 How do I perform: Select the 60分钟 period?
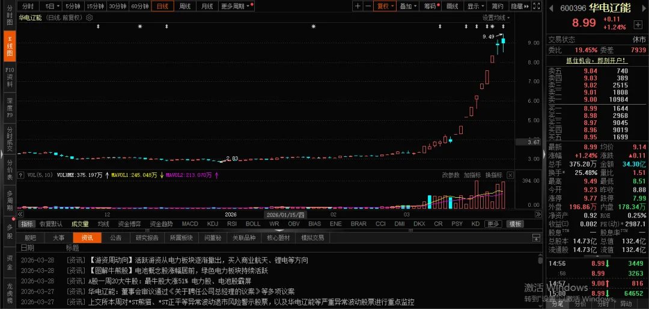point(139,6)
